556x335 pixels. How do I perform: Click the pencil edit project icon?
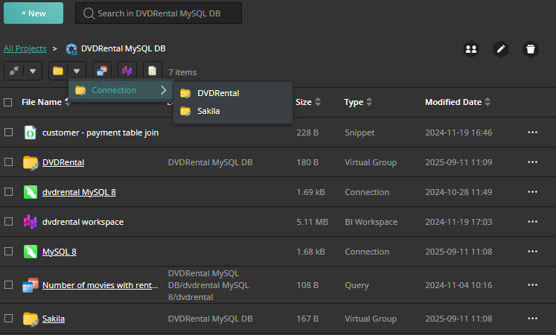pos(501,49)
